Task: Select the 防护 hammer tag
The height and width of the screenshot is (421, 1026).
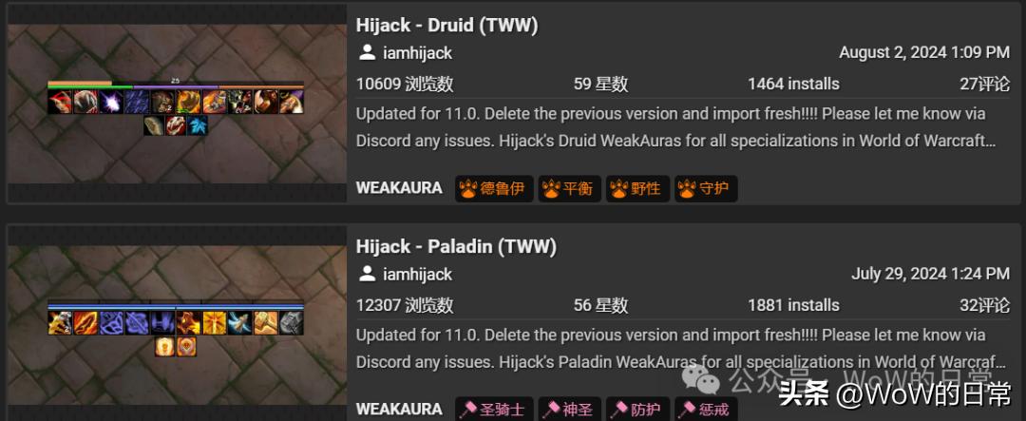Action: click(x=637, y=410)
